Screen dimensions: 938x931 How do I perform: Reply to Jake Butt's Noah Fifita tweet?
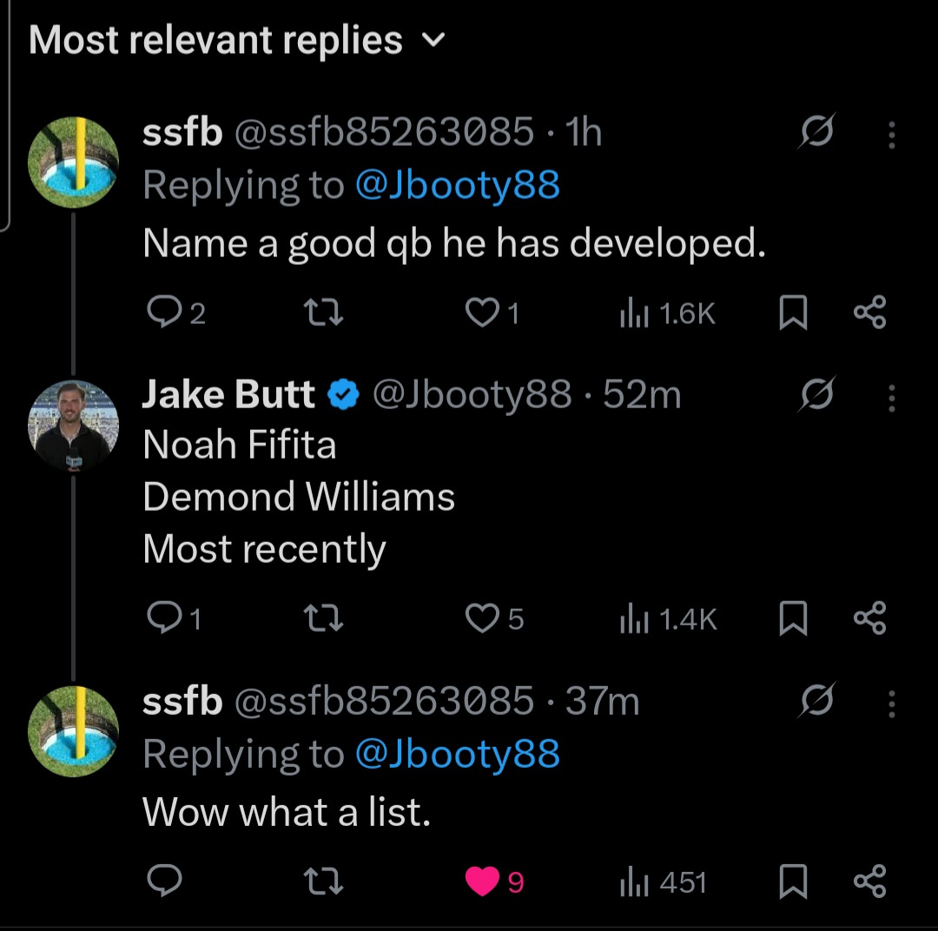pyautogui.click(x=163, y=617)
